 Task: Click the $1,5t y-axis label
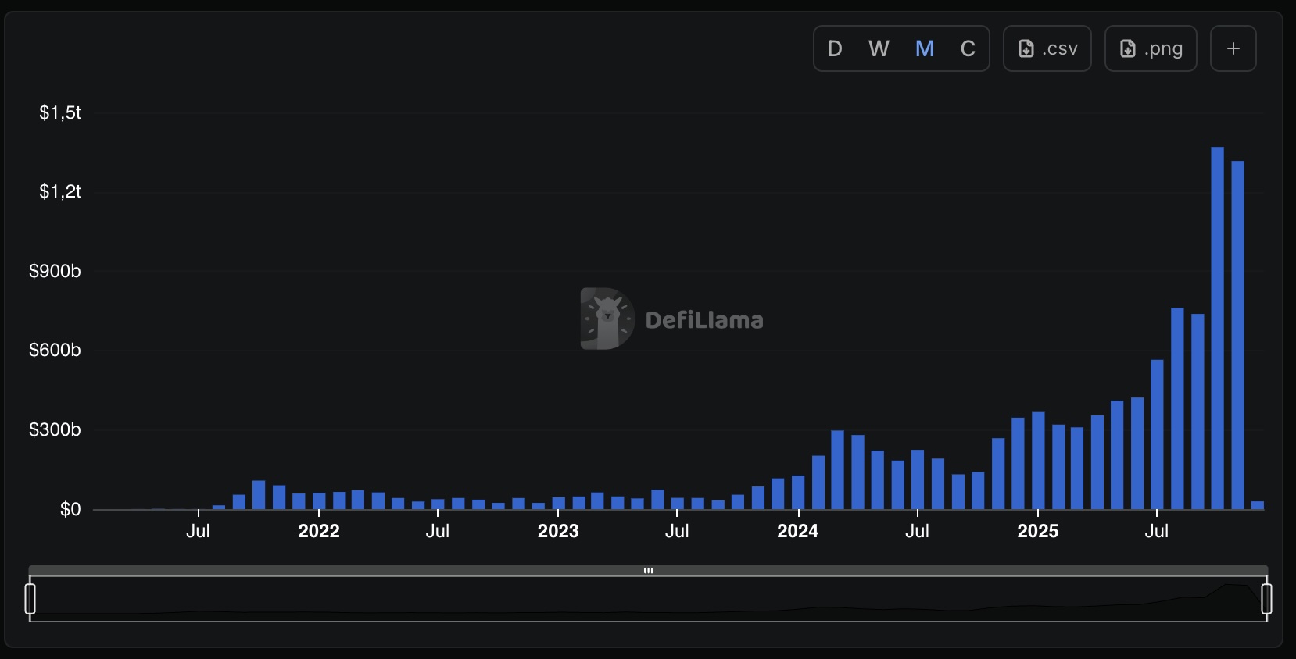coord(60,112)
